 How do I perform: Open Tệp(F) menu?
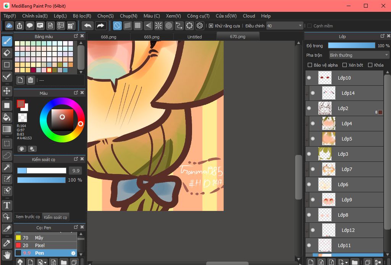tap(10, 16)
